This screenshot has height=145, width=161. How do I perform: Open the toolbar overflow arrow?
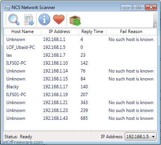[155, 26]
